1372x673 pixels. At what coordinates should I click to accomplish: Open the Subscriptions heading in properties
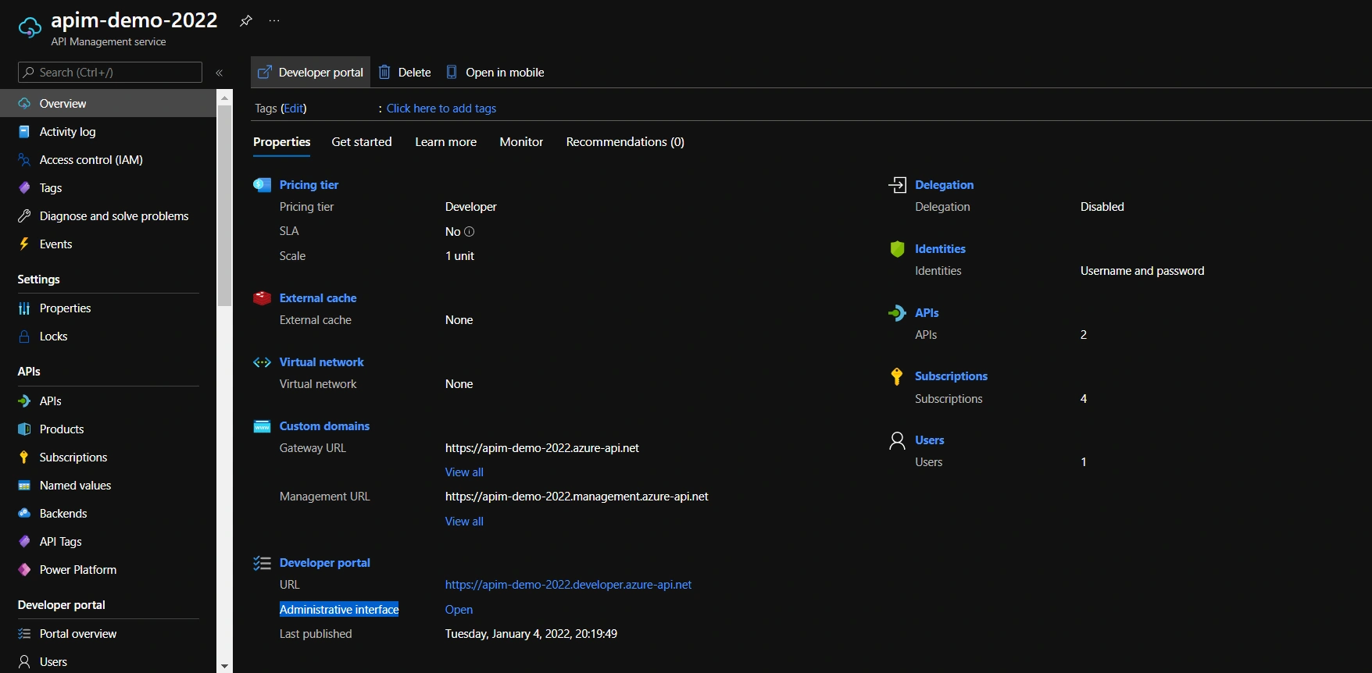951,376
